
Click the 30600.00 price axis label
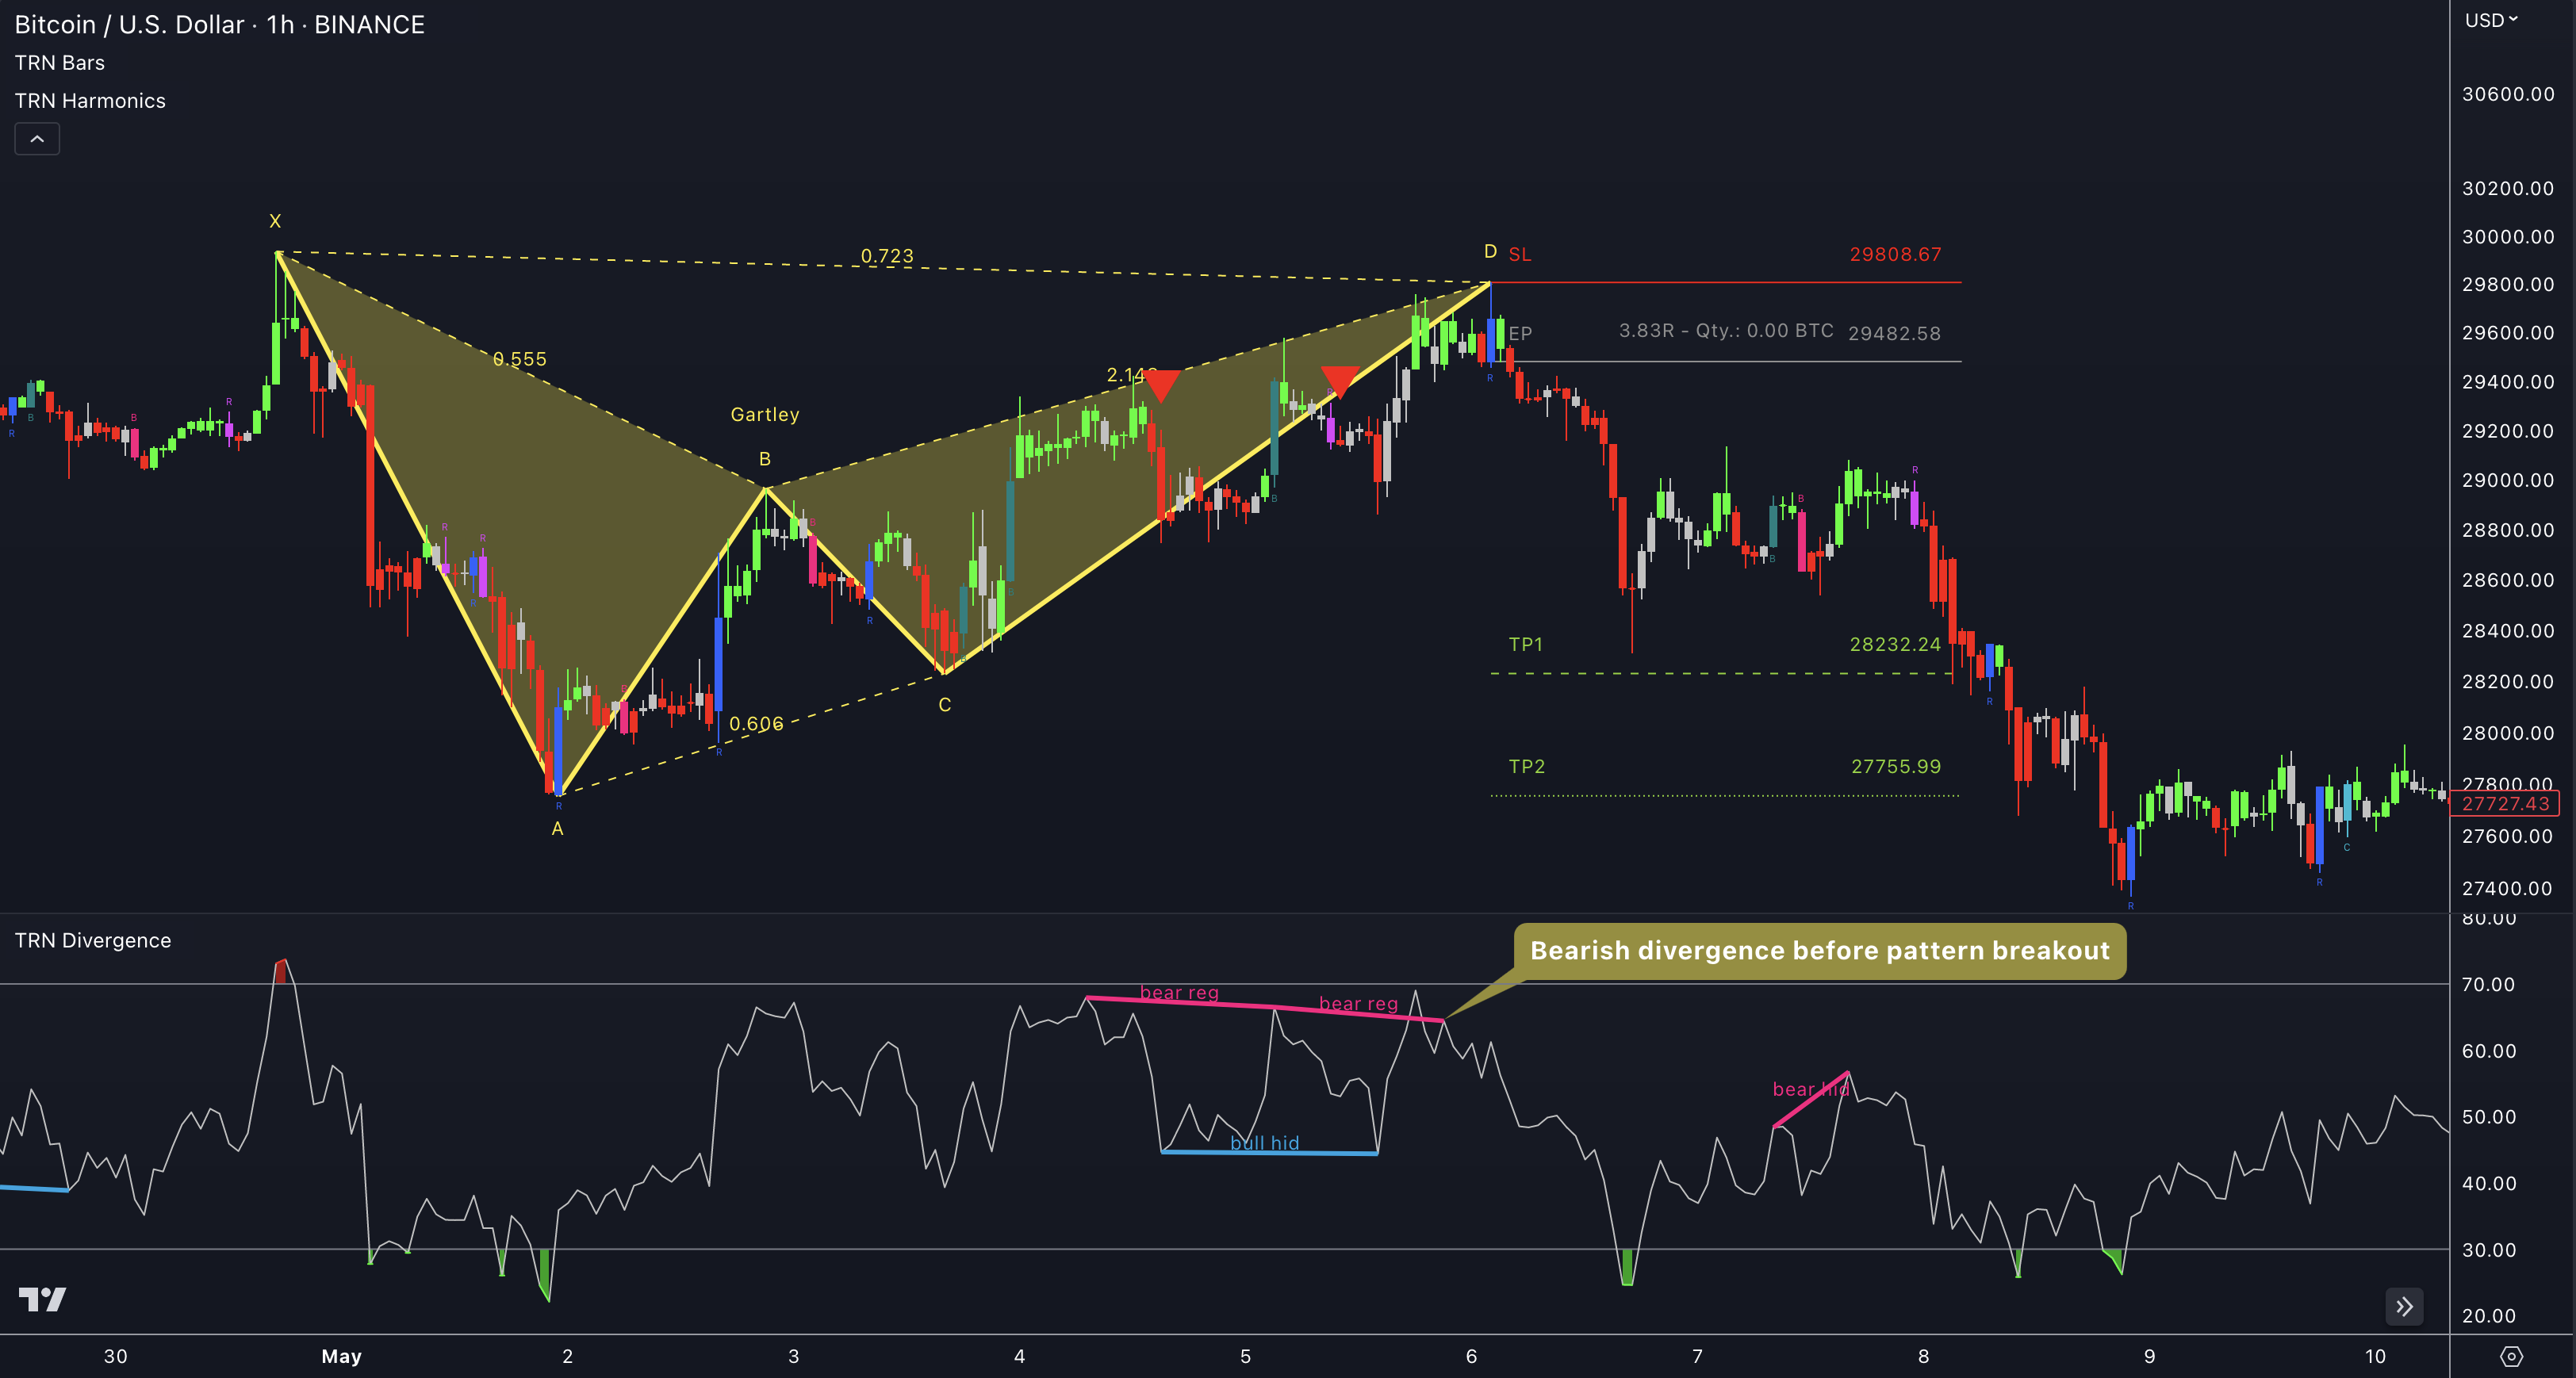(2508, 94)
